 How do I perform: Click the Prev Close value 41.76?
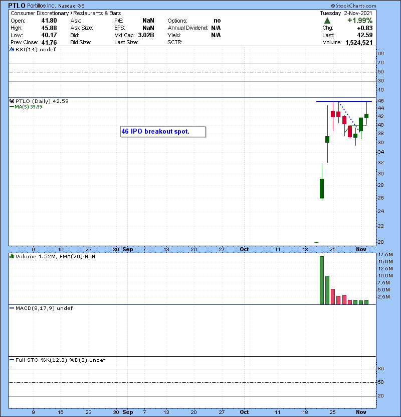49,42
